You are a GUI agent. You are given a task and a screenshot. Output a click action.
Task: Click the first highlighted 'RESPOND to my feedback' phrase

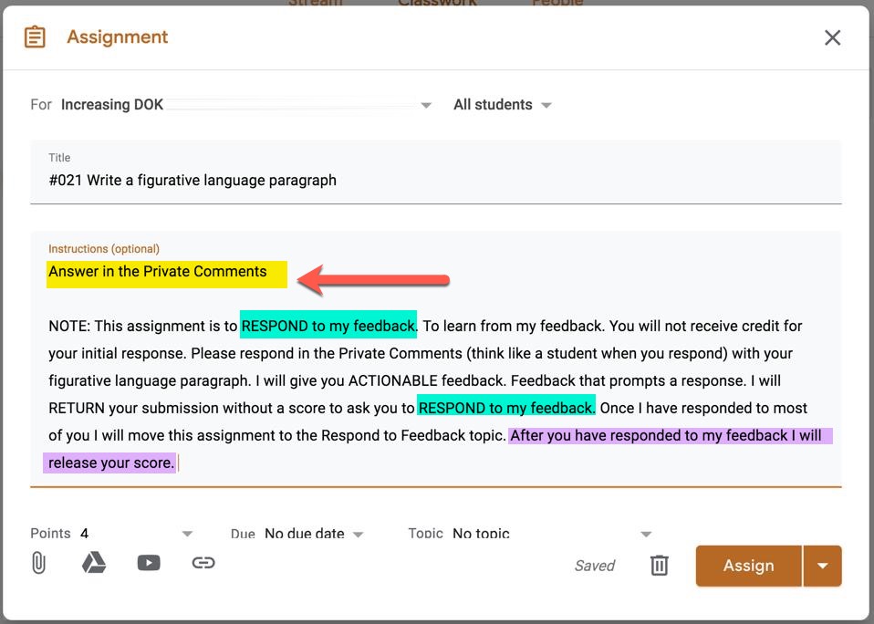point(328,326)
